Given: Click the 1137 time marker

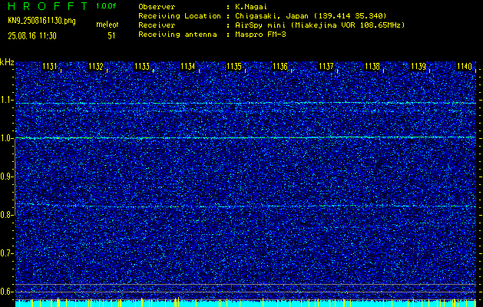Looking at the screenshot, I should 326,66.
